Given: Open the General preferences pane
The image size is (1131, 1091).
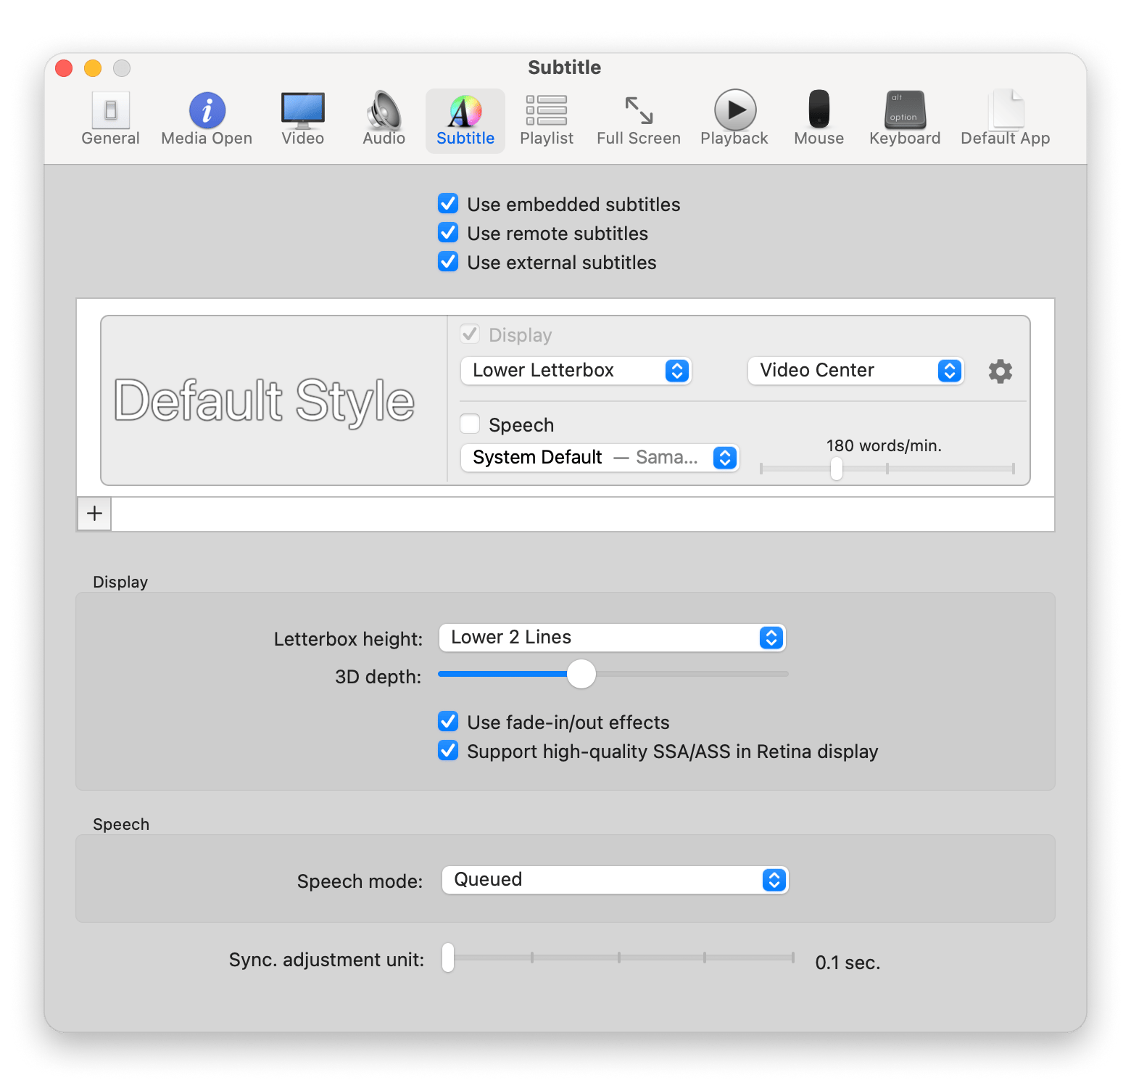Looking at the screenshot, I should [x=110, y=119].
